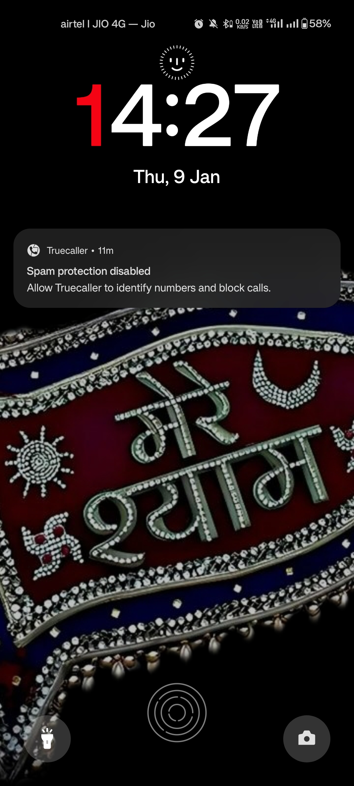This screenshot has height=786, width=354.
Task: Tap the fingerprint unlock sensor
Action: [177, 712]
